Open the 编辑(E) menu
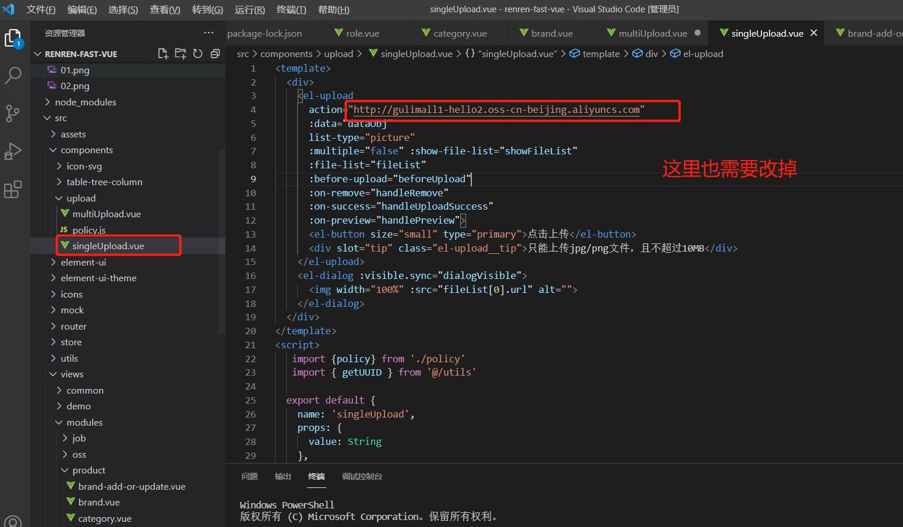 82,9
